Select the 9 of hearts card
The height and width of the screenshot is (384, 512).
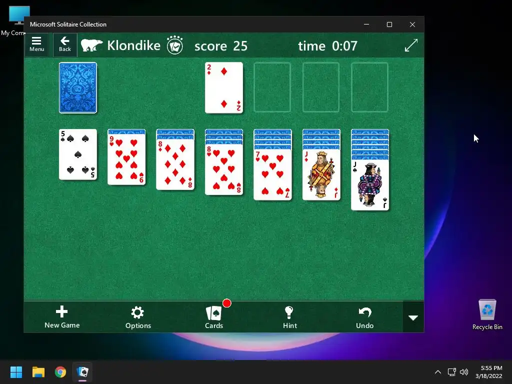[126, 159]
